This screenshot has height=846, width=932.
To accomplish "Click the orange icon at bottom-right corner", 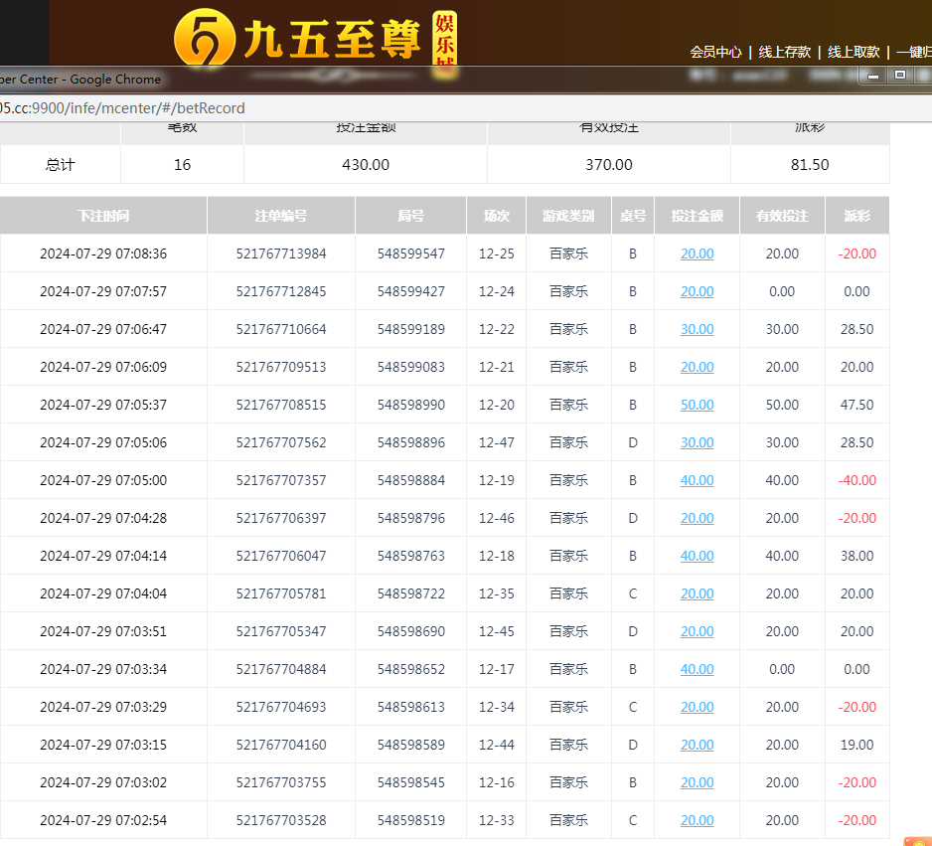I will (916, 841).
